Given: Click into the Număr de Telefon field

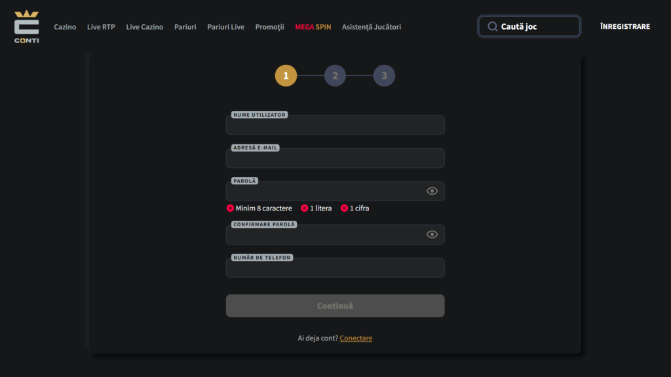Looking at the screenshot, I should click(x=335, y=268).
